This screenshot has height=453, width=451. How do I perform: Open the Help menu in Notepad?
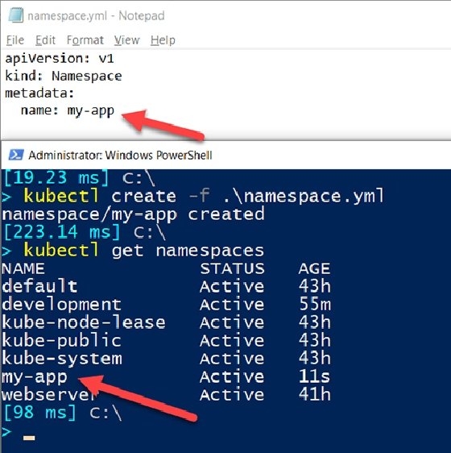163,39
